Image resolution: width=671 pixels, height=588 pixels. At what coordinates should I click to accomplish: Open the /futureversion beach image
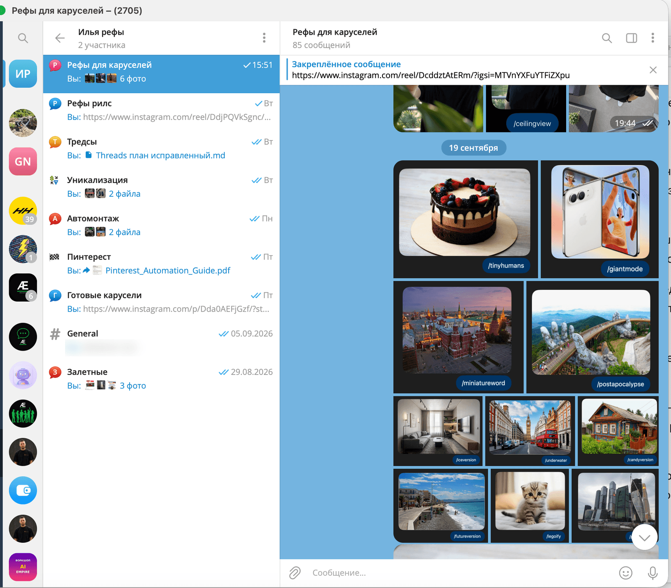pyautogui.click(x=441, y=506)
